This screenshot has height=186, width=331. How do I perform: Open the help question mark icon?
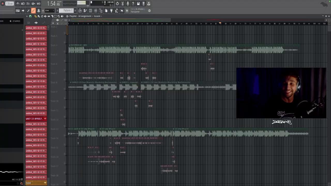[133, 4]
